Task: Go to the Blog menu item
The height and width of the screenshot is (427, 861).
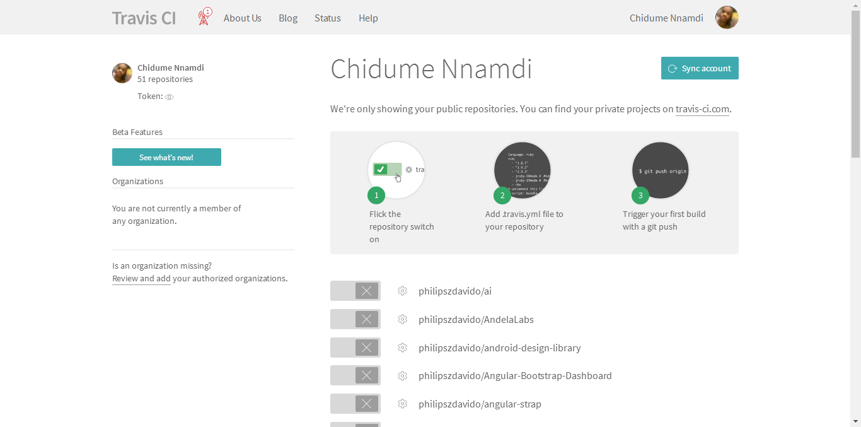Action: [288, 18]
